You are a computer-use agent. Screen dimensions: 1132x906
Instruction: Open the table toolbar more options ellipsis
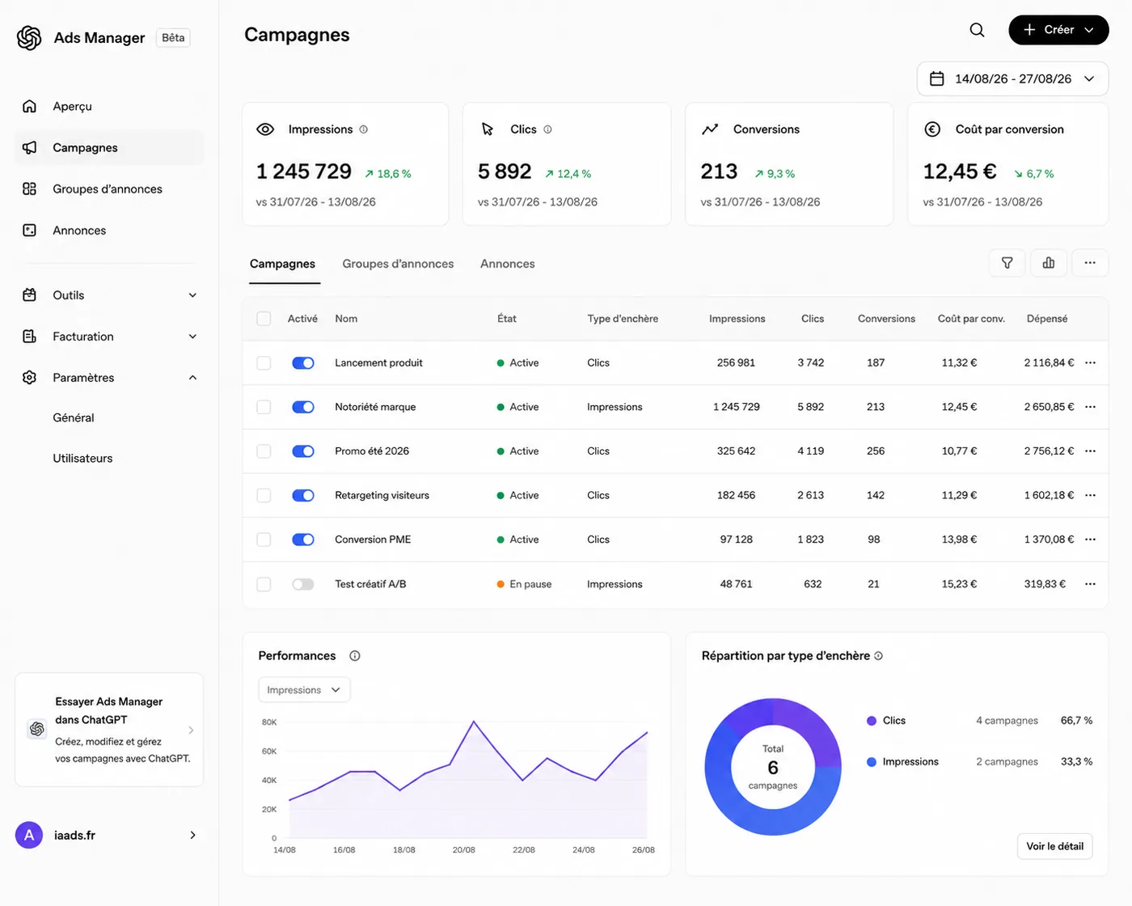point(1090,263)
